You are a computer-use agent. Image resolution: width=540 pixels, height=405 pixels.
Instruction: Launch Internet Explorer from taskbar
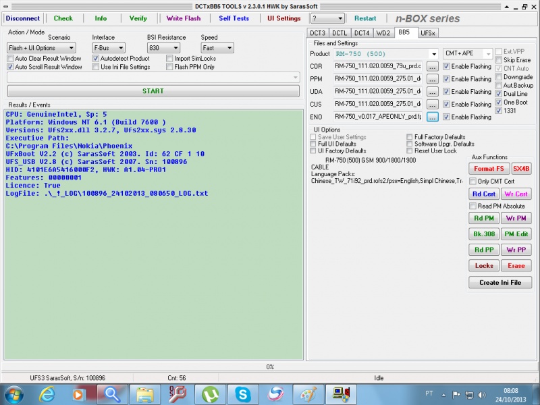click(x=47, y=394)
